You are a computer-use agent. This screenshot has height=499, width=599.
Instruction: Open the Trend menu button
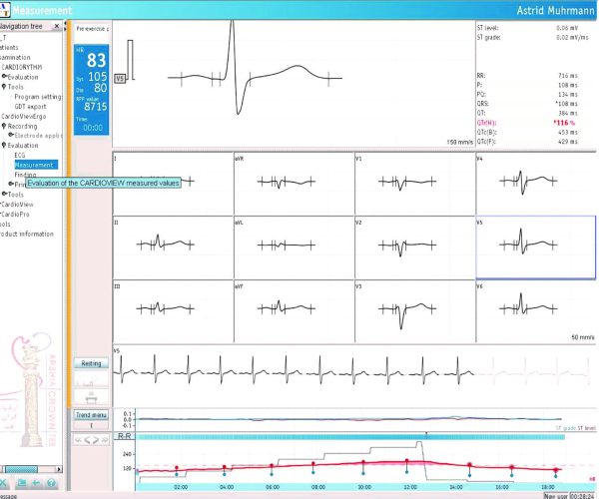(91, 413)
